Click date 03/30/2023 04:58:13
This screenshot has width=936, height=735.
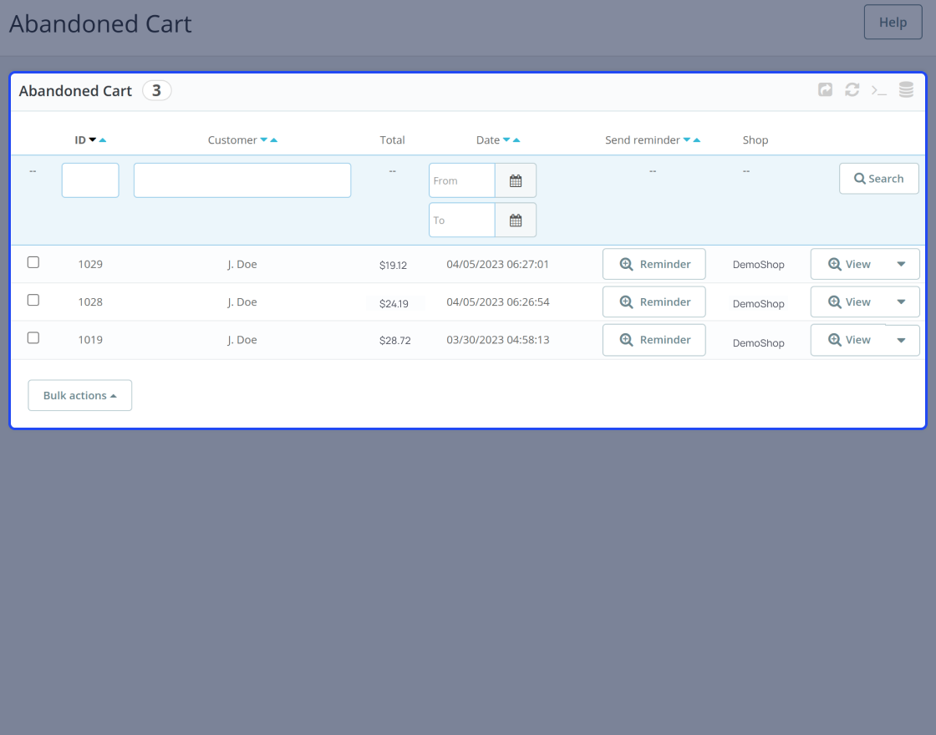[498, 340]
